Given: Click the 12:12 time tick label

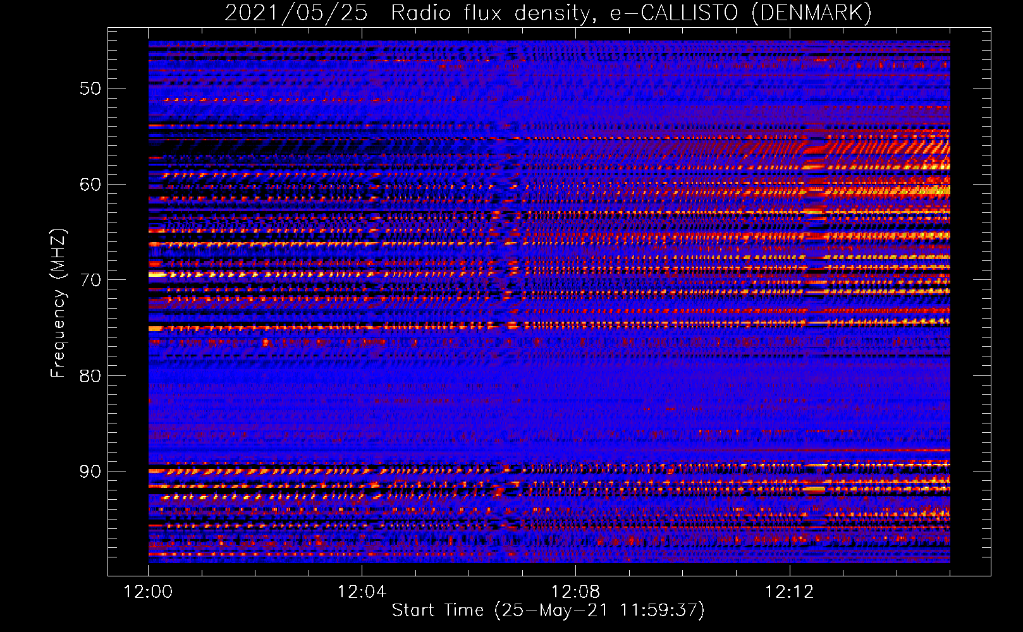Looking at the screenshot, I should (x=789, y=592).
